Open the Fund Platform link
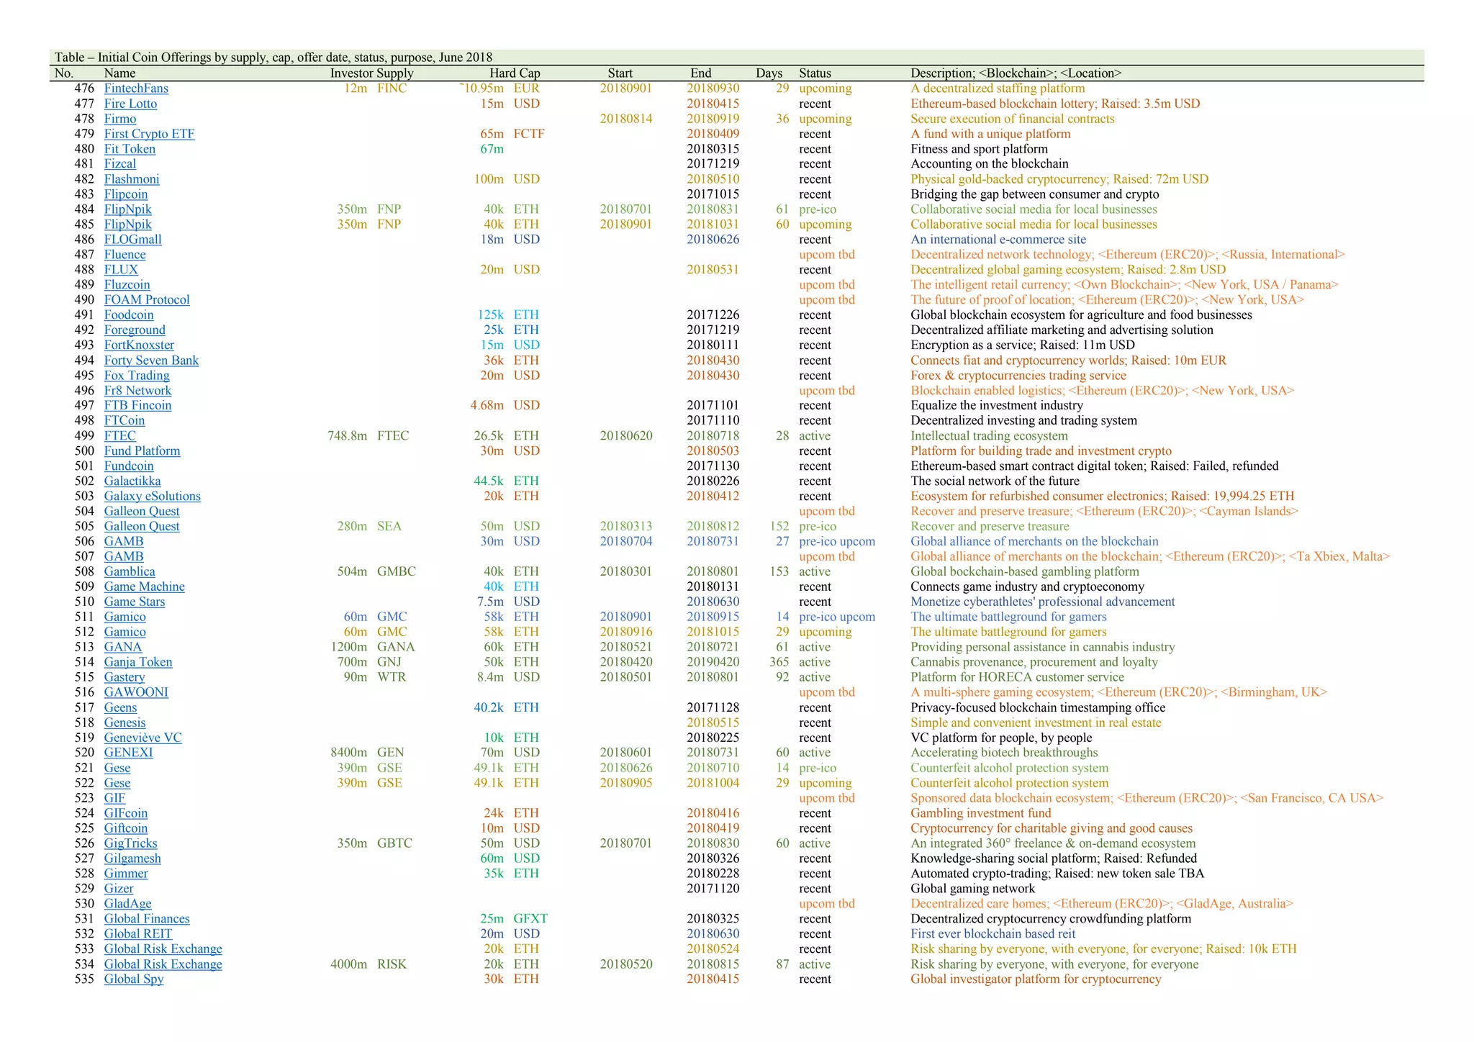Image resolution: width=1474 pixels, height=1042 pixels. click(x=142, y=451)
